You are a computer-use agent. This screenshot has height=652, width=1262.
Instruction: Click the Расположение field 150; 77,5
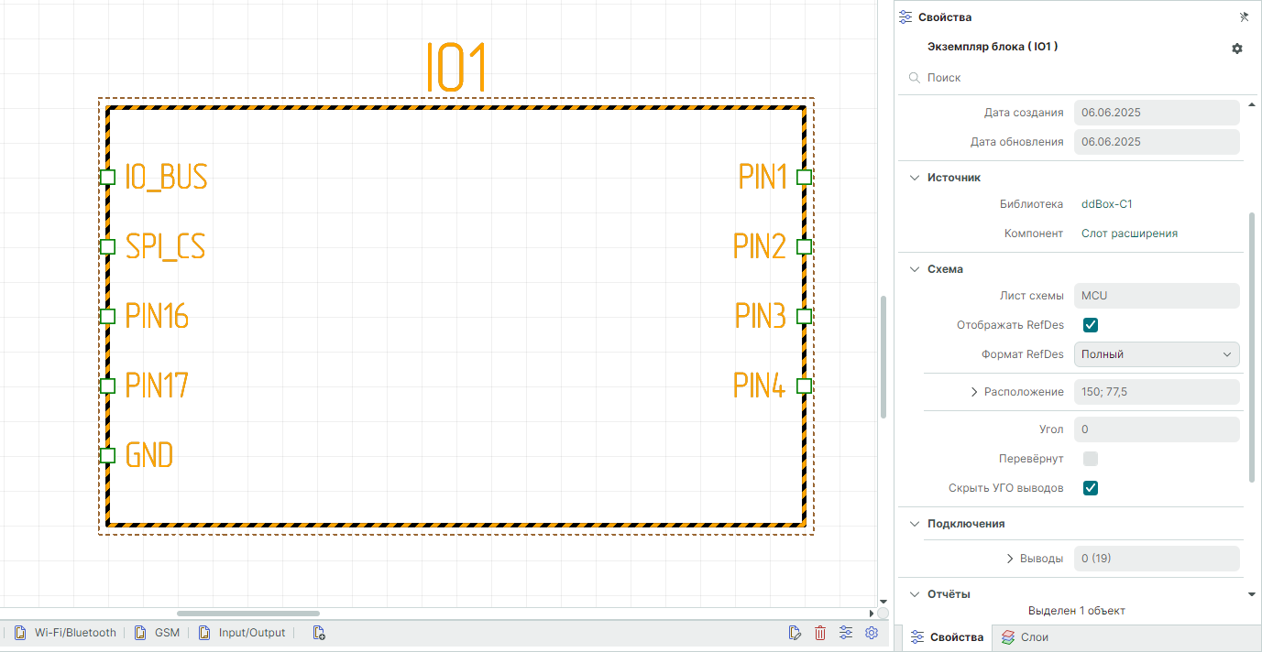point(1157,392)
